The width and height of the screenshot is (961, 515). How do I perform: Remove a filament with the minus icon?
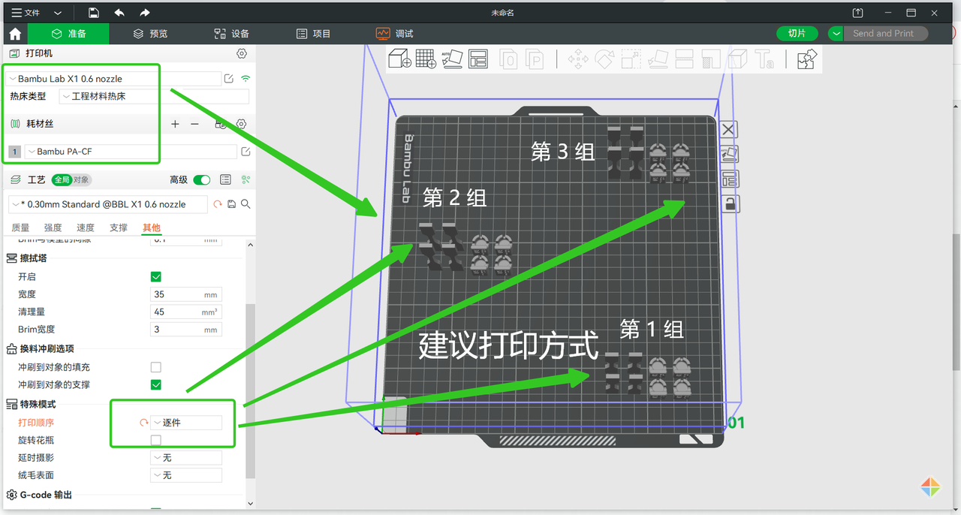coord(194,124)
